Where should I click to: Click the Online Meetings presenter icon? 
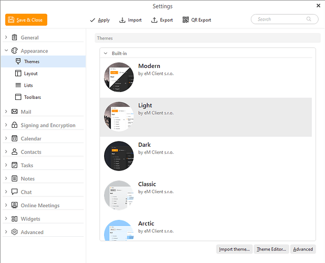tap(15, 205)
